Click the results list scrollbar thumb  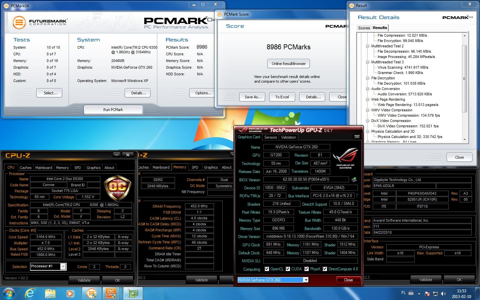(465, 79)
